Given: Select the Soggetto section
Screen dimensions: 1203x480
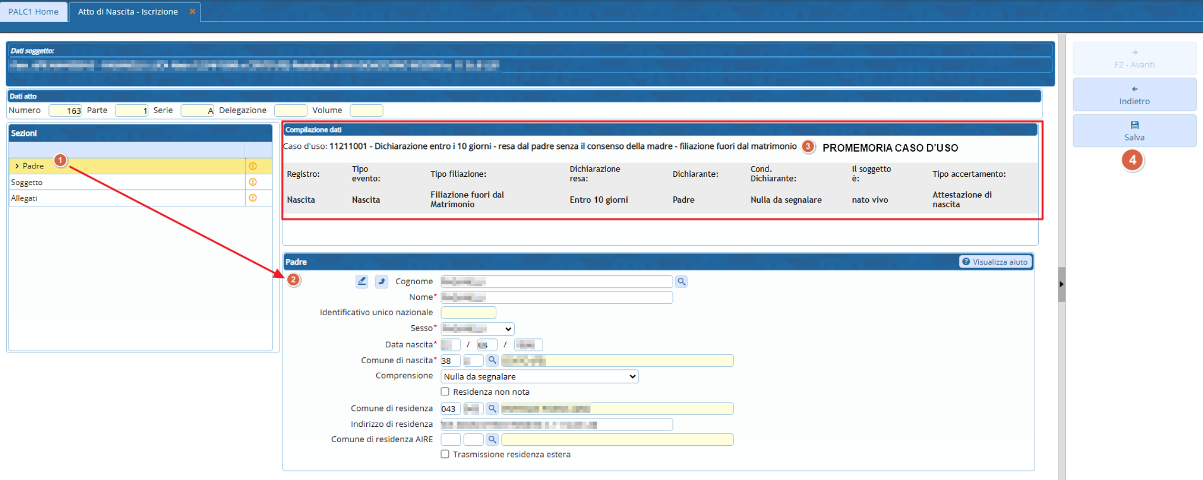Looking at the screenshot, I should pyautogui.click(x=27, y=183).
